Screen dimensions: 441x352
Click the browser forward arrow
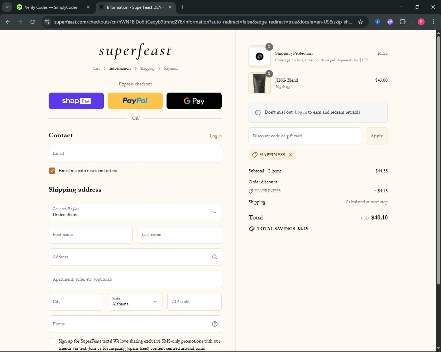20,22
